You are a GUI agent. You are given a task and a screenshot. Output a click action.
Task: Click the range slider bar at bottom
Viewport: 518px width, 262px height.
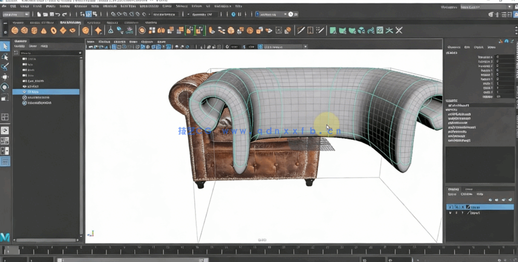pyautogui.click(x=132, y=260)
